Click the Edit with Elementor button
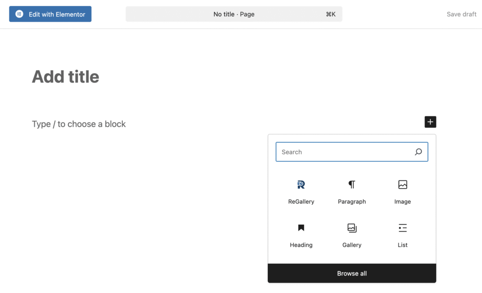 (x=50, y=14)
